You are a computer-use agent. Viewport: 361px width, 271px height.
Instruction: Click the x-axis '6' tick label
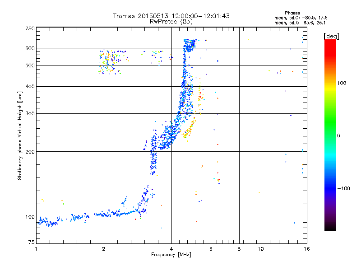[x=211, y=249]
